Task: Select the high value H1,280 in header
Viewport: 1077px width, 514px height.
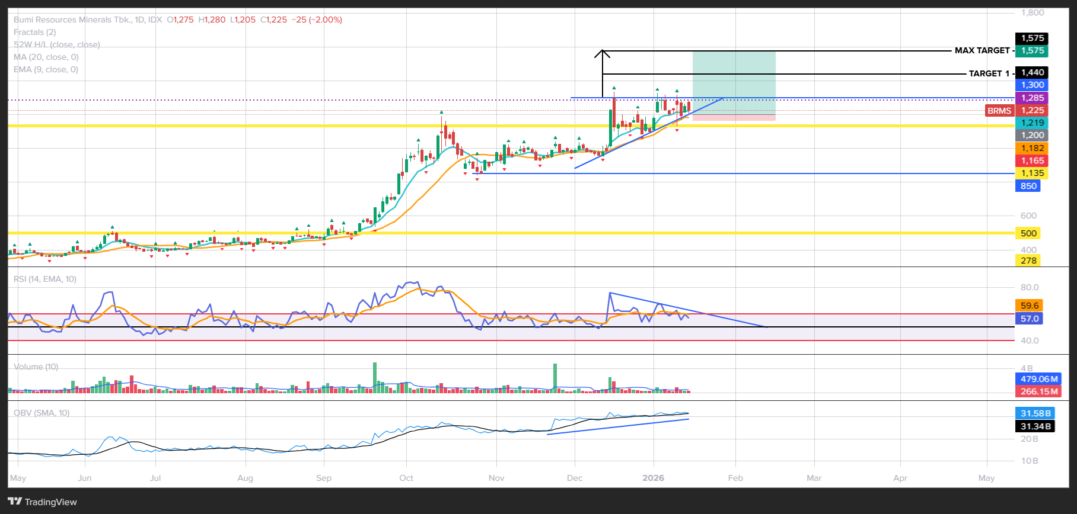Action: pos(212,20)
